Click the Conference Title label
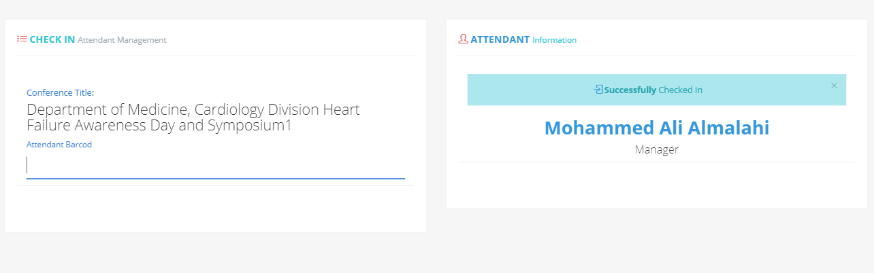This screenshot has width=874, height=273. pos(60,92)
